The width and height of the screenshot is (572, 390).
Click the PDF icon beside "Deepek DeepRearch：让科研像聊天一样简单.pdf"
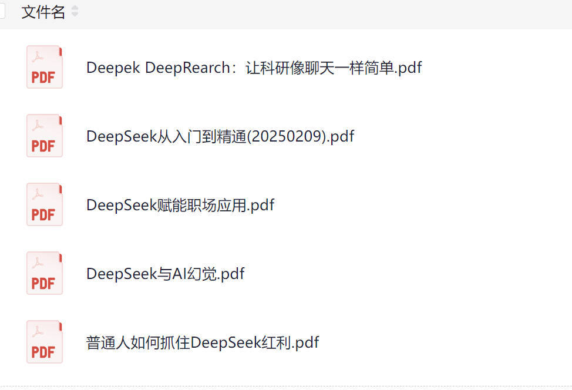[44, 66]
